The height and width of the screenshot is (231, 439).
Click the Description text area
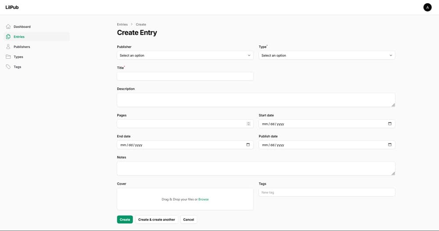click(255, 100)
